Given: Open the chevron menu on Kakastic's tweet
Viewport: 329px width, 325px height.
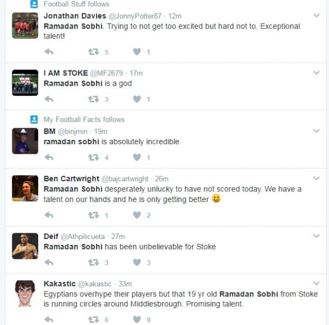Looking at the screenshot, I should pos(316,284).
